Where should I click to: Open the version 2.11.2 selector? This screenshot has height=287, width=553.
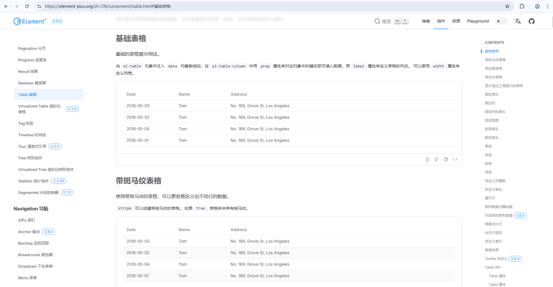tap(57, 21)
